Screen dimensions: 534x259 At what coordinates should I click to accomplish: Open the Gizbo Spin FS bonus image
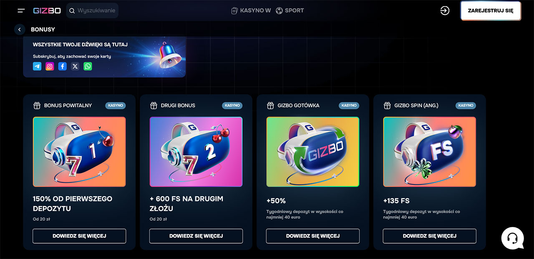click(430, 152)
